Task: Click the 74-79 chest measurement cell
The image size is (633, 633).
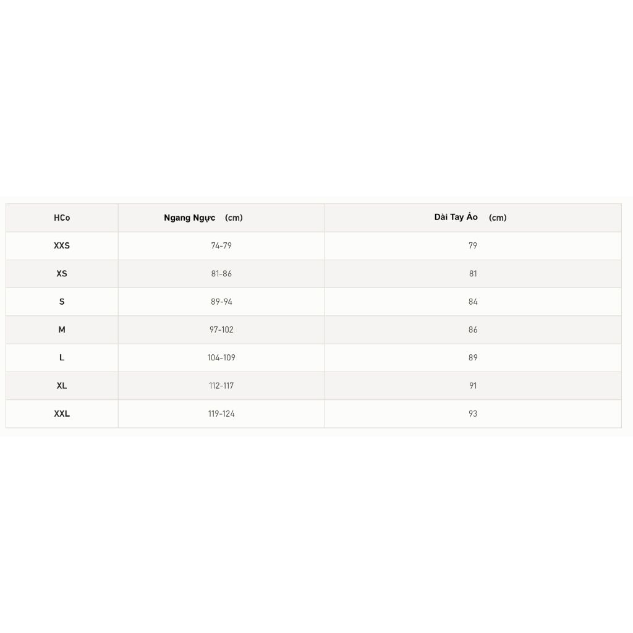Action: [x=221, y=245]
